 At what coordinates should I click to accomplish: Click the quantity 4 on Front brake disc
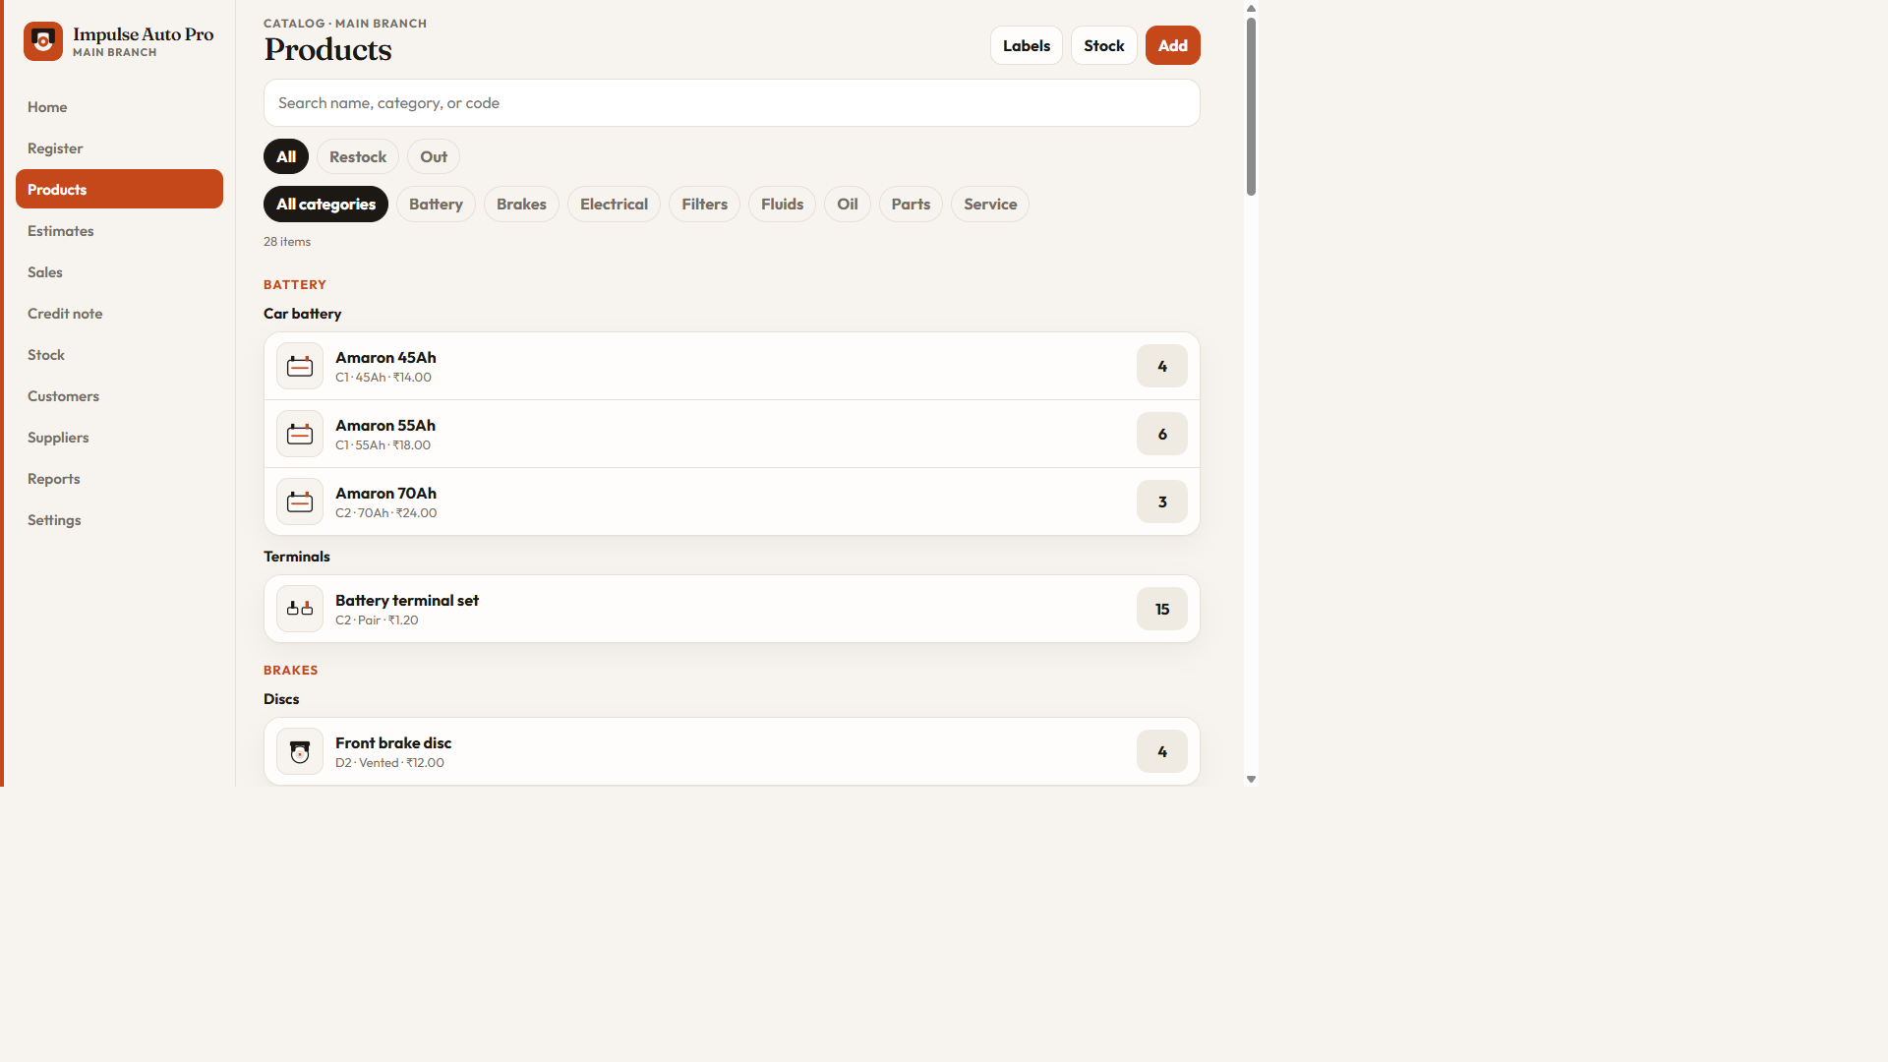coord(1162,751)
